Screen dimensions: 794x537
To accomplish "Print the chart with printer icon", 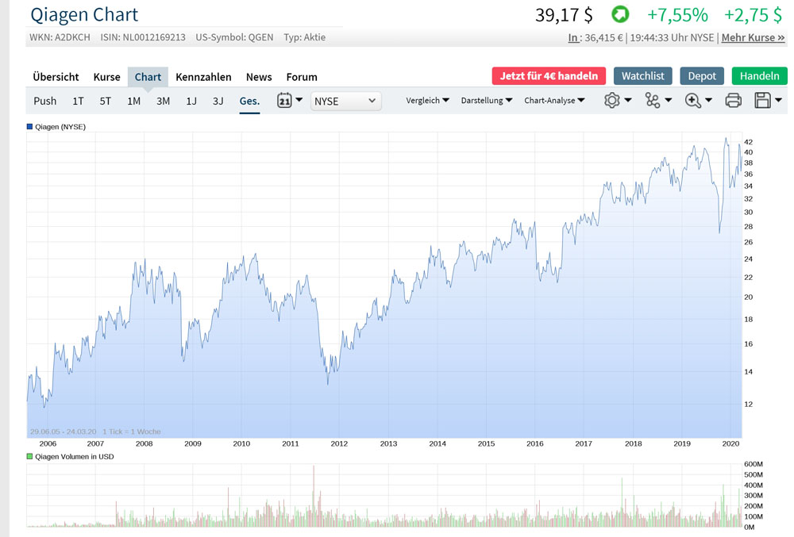I will coord(734,101).
